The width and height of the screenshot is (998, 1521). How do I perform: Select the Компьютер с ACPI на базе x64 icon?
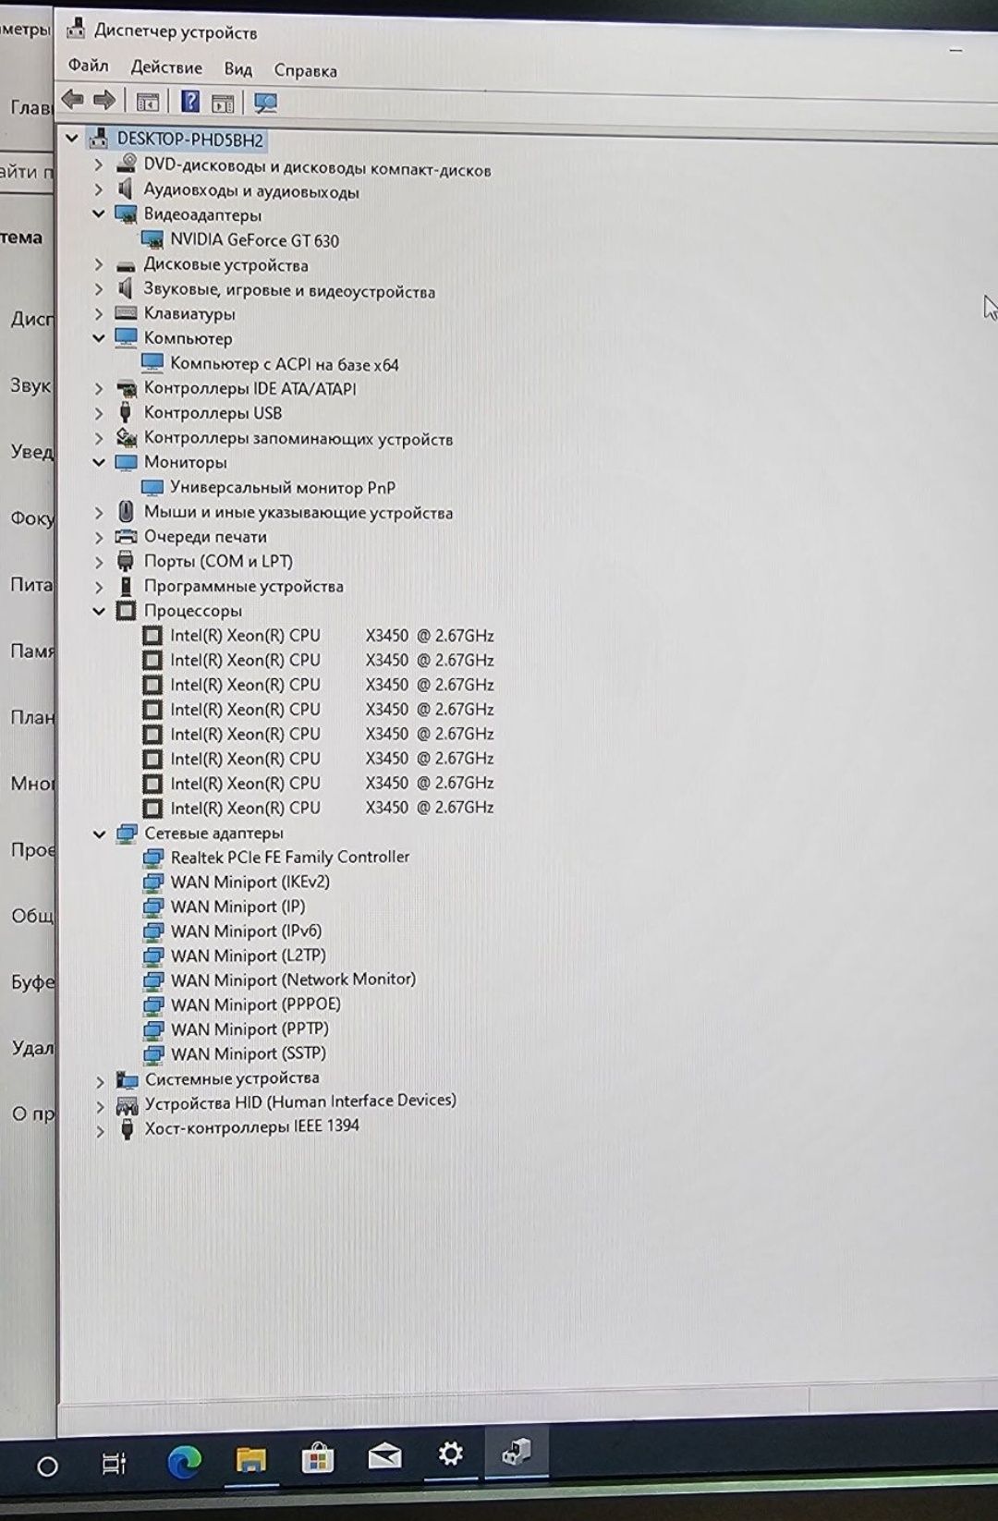(x=152, y=363)
